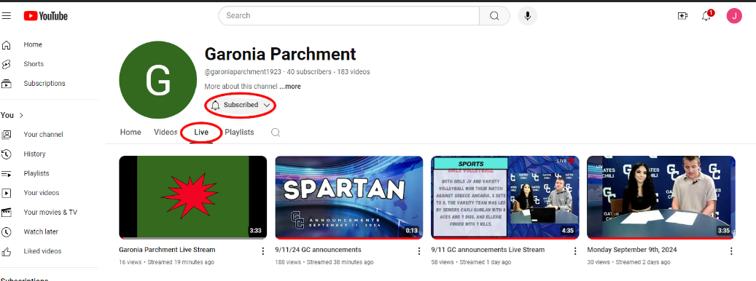Click the YouTube logo

tap(46, 16)
